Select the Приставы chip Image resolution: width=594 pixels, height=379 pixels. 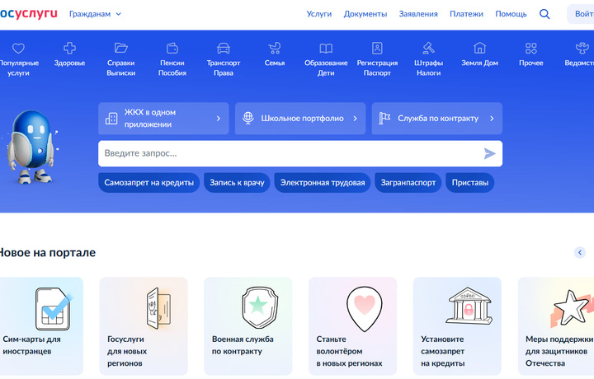(x=469, y=183)
